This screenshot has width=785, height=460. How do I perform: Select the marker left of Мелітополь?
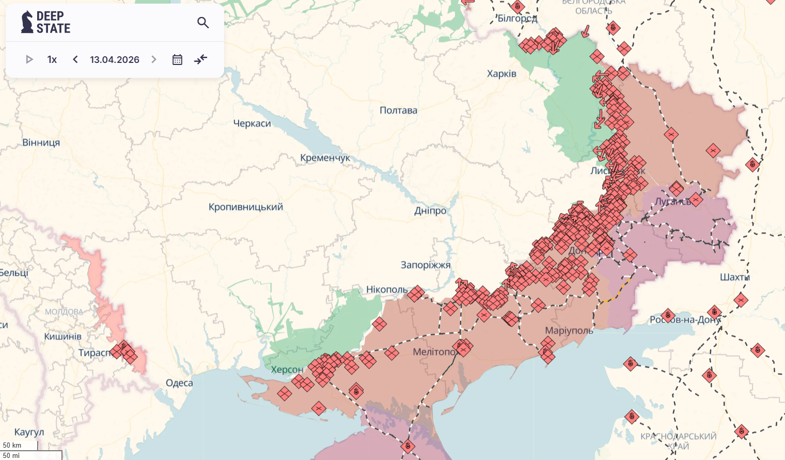391,353
